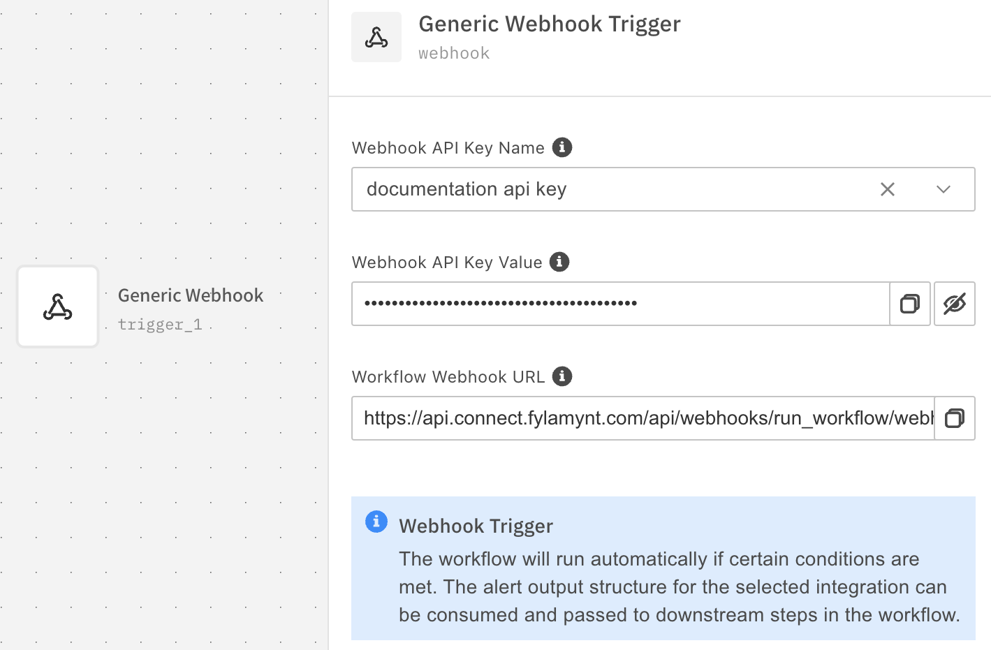Copy the Workflow Webhook URL
This screenshot has width=991, height=650.
(x=955, y=418)
